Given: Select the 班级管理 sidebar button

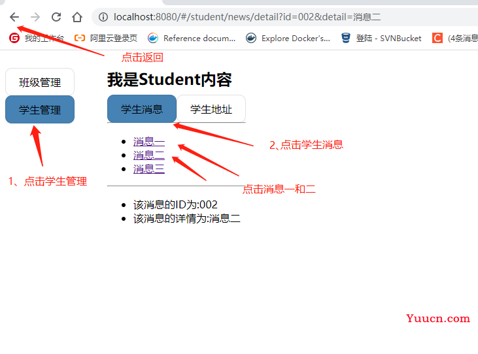Looking at the screenshot, I should point(40,82).
